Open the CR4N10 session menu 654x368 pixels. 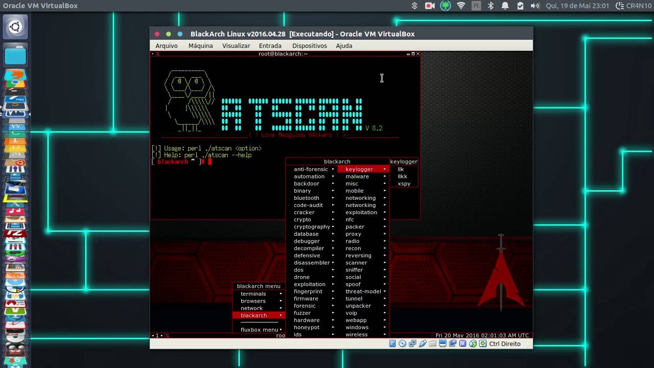634,6
